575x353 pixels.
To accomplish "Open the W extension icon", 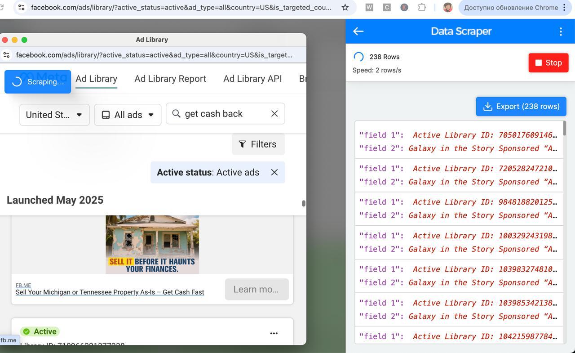I will 369,8.
